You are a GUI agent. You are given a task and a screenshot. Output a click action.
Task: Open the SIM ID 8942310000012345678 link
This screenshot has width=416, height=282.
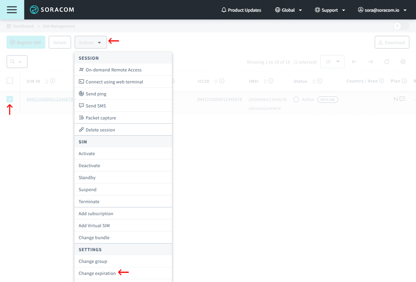tap(50, 99)
